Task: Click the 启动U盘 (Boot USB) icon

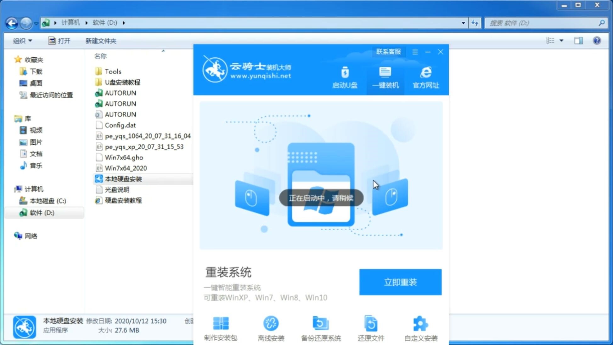Action: 345,77
